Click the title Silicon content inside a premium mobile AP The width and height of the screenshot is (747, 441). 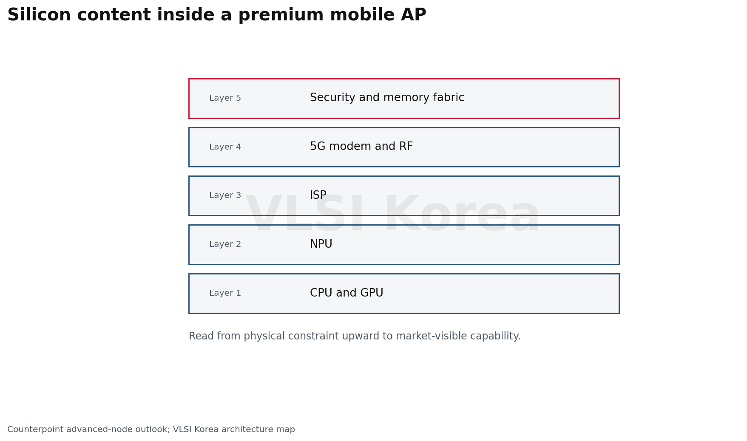coord(216,15)
